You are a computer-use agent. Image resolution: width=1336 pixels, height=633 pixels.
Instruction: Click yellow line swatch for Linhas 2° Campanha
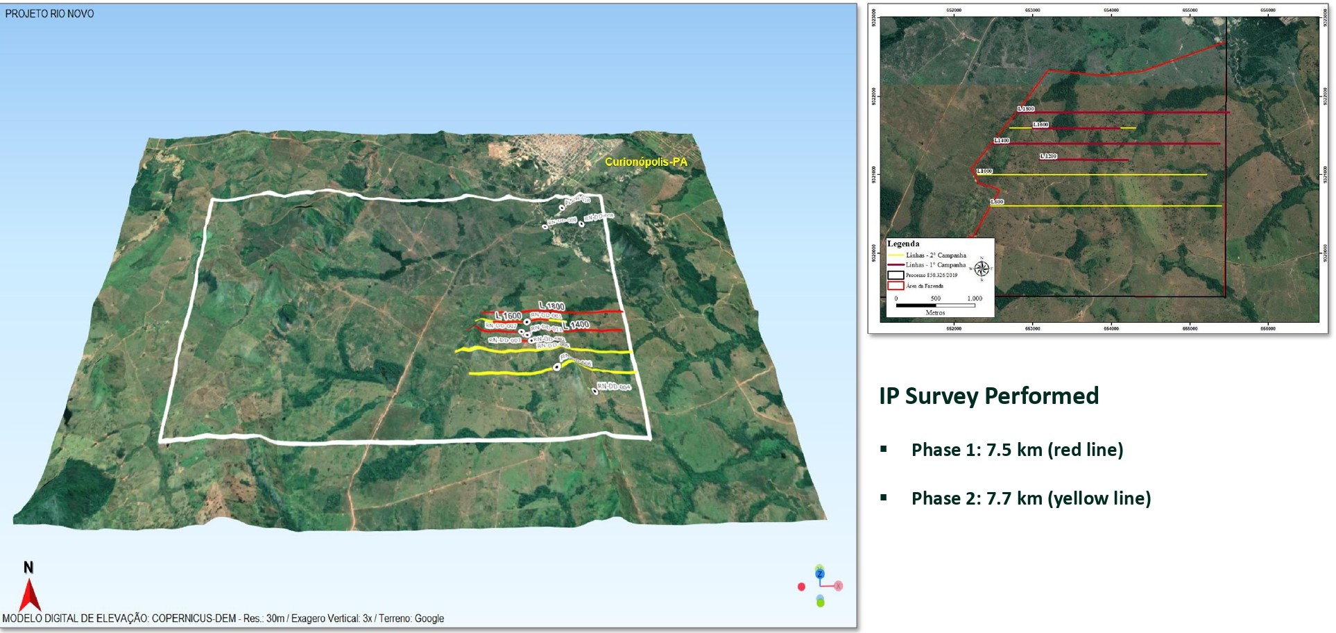(x=896, y=255)
